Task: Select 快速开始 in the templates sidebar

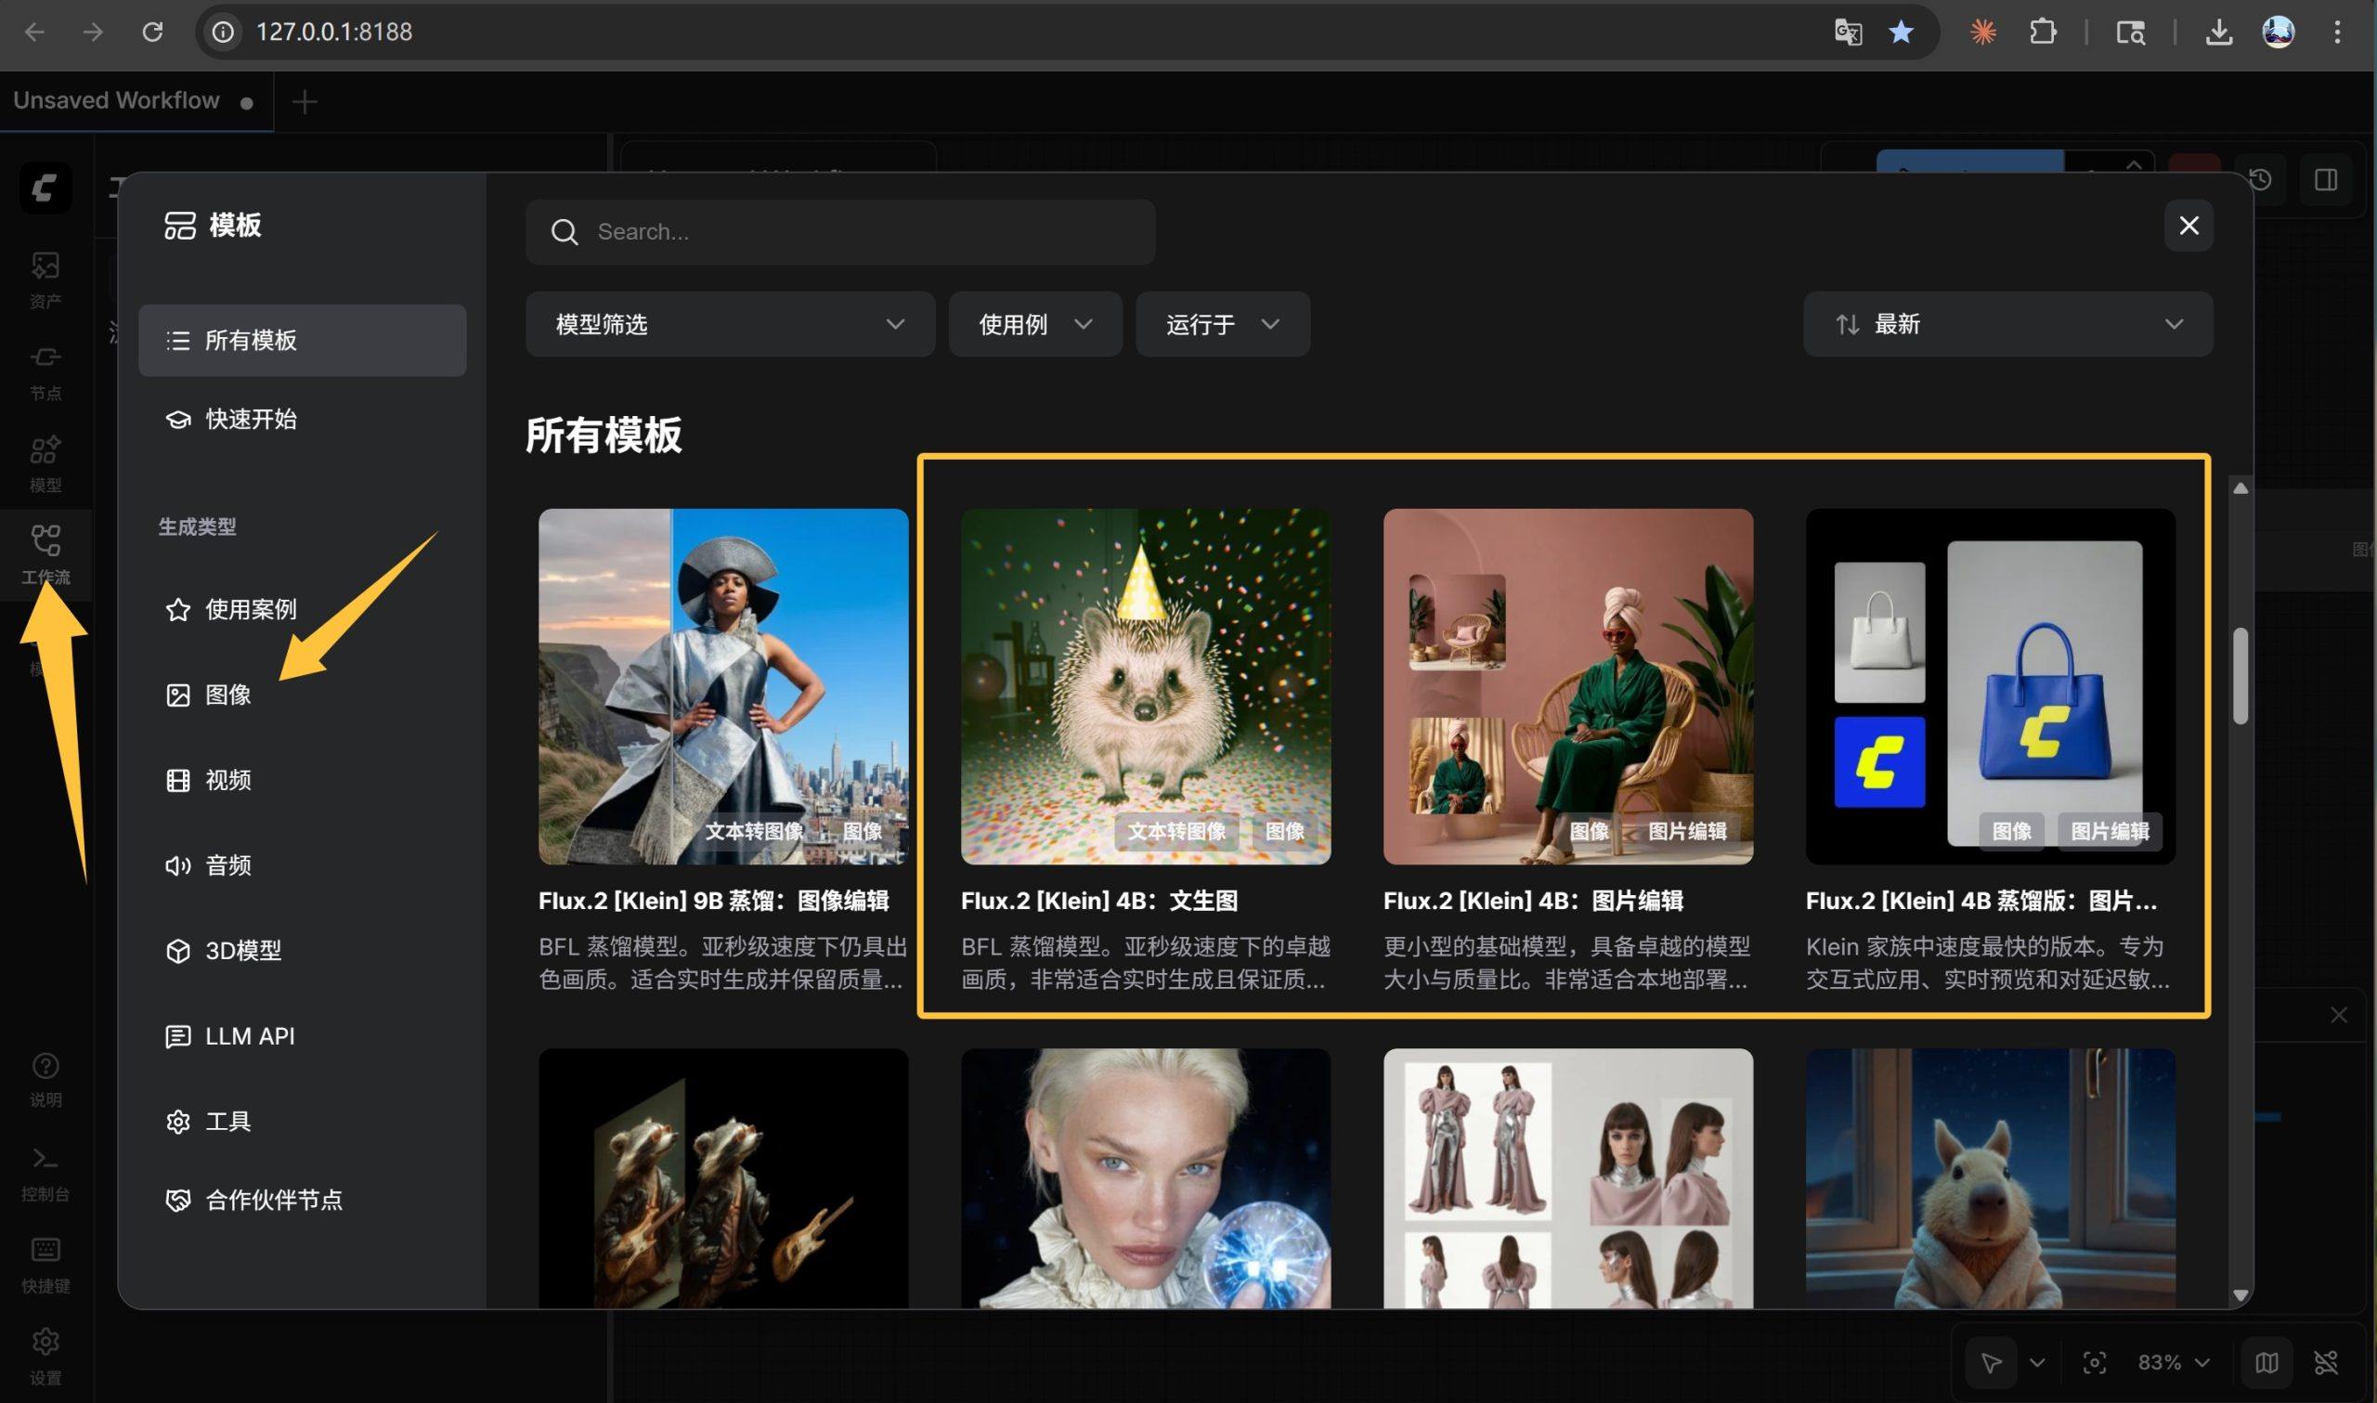Action: pyautogui.click(x=251, y=419)
